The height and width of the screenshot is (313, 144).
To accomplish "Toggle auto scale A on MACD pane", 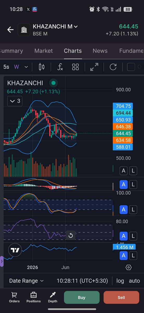I will tap(123, 184).
